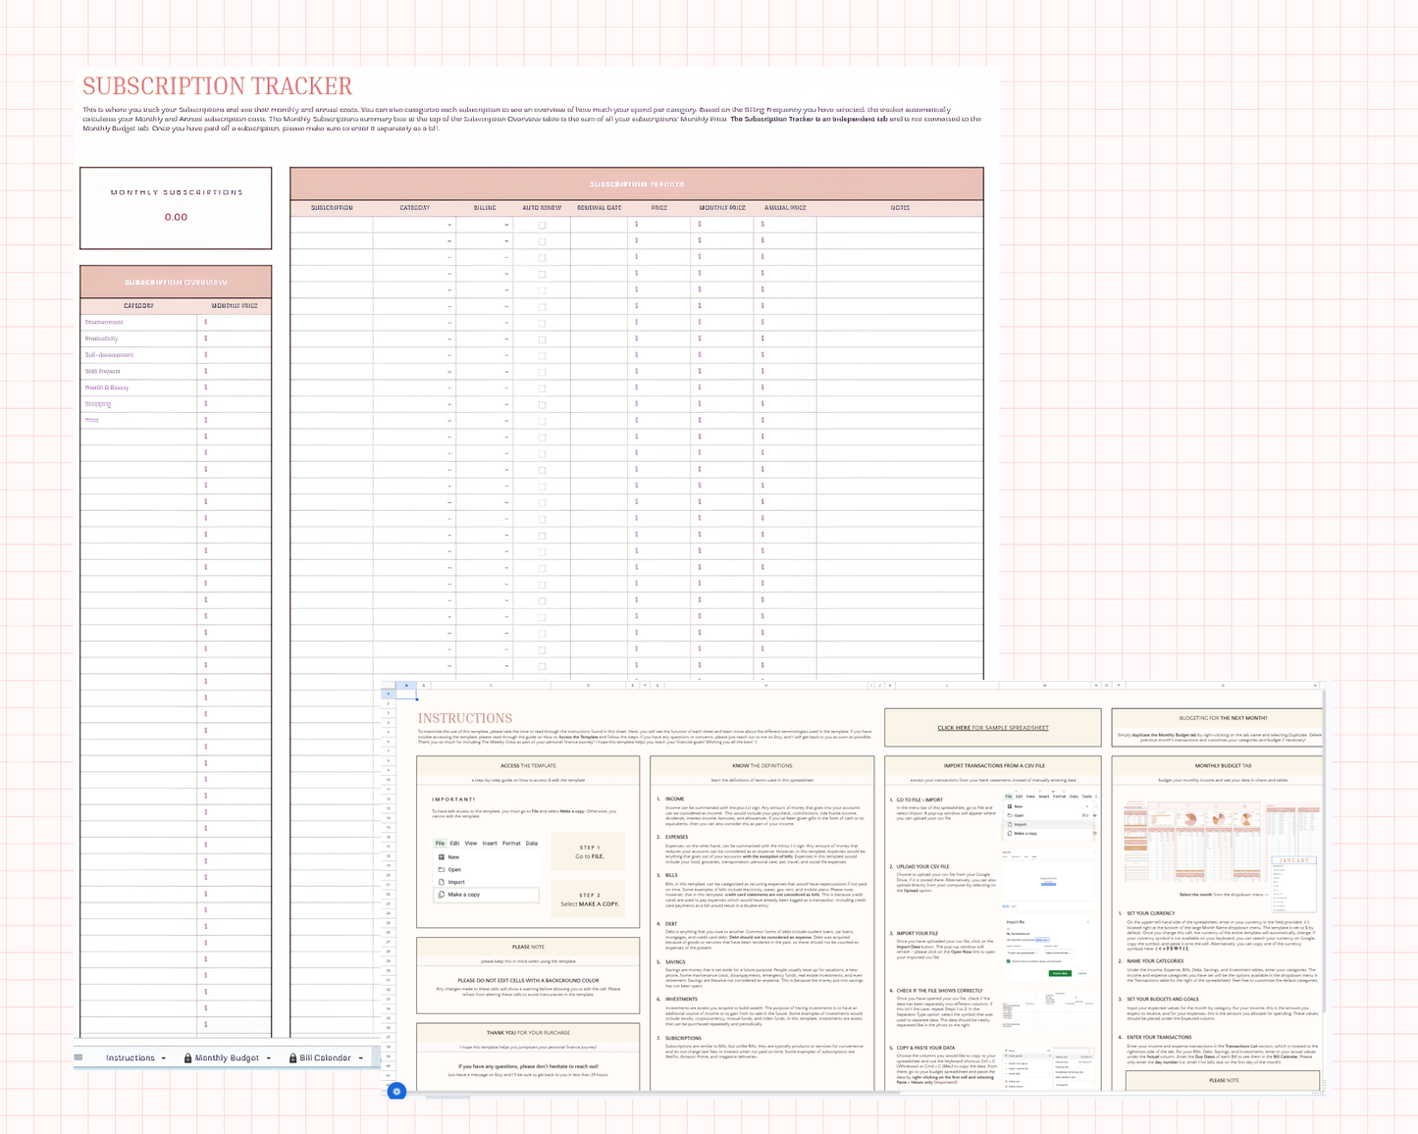Viewport: 1418px width, 1134px height.
Task: Open the Click Here for Sample Spreadsheet link
Action: 993,728
